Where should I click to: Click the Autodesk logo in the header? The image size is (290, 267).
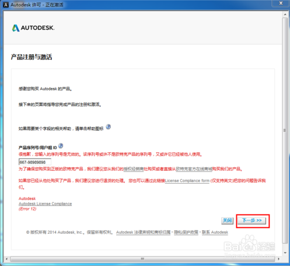pos(33,28)
